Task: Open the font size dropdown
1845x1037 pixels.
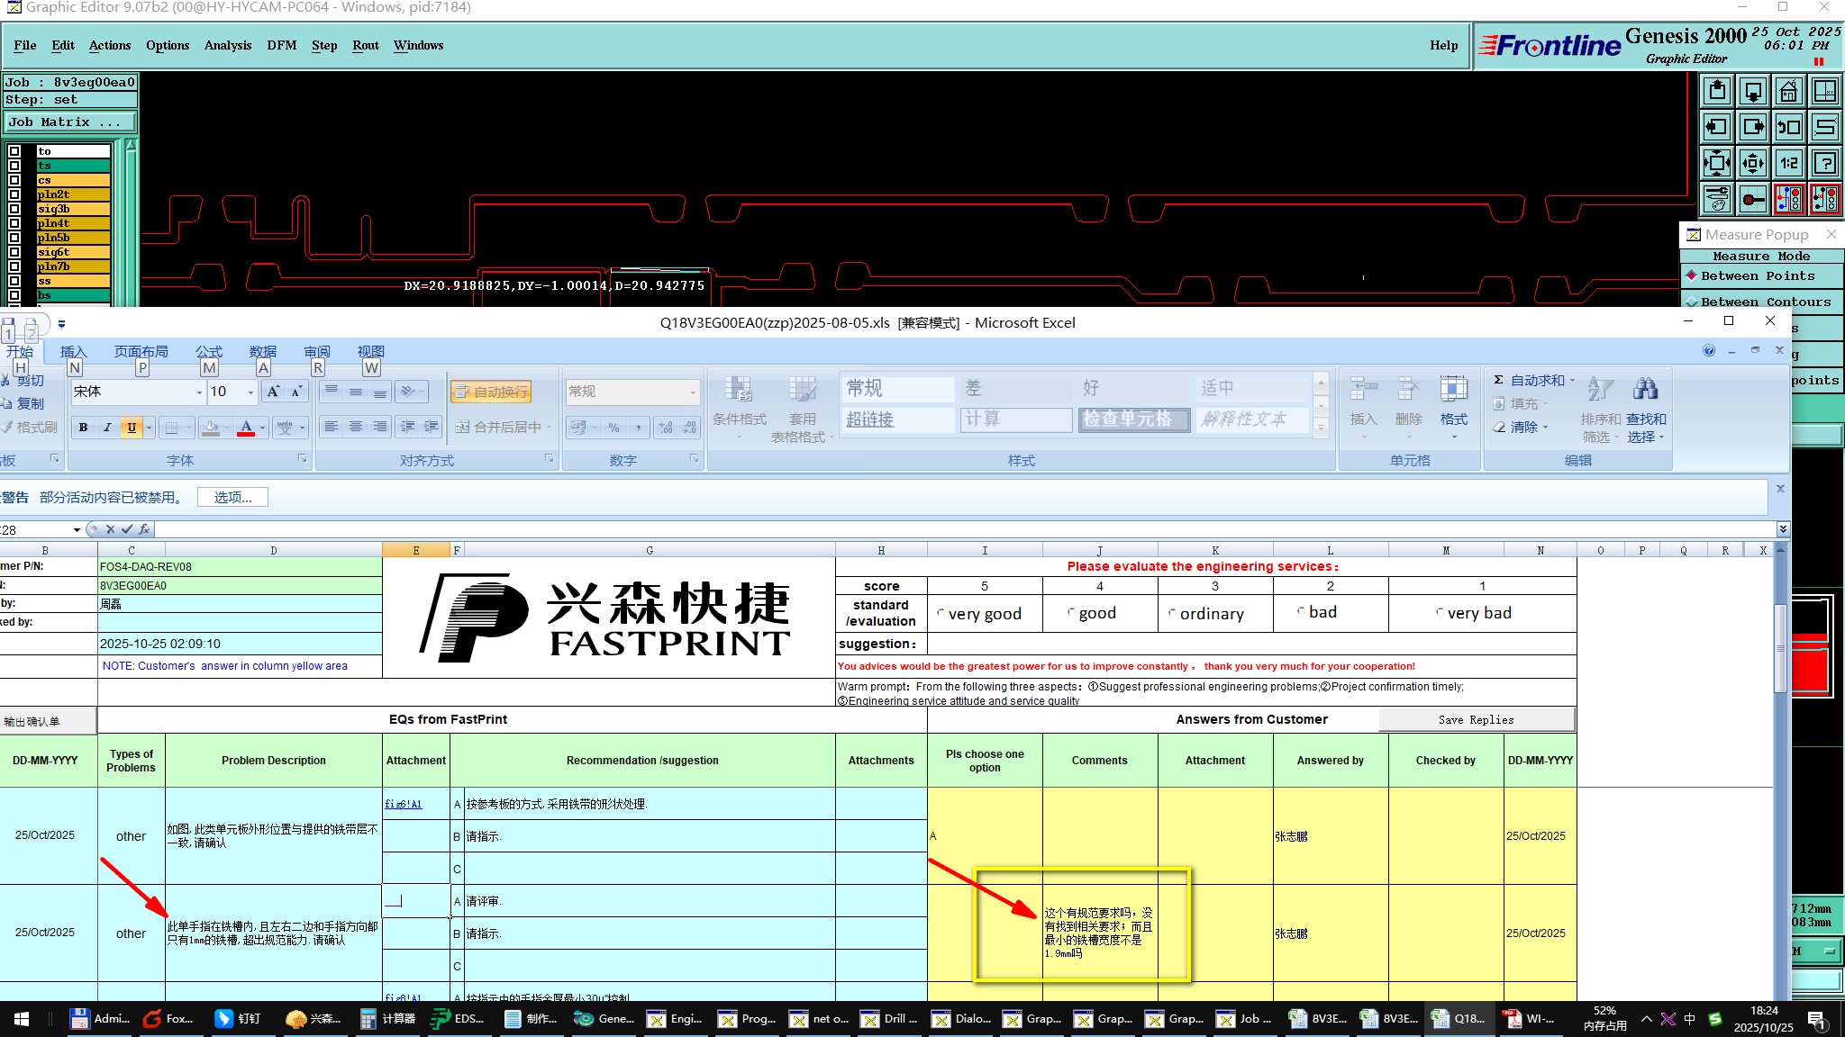Action: tap(250, 392)
